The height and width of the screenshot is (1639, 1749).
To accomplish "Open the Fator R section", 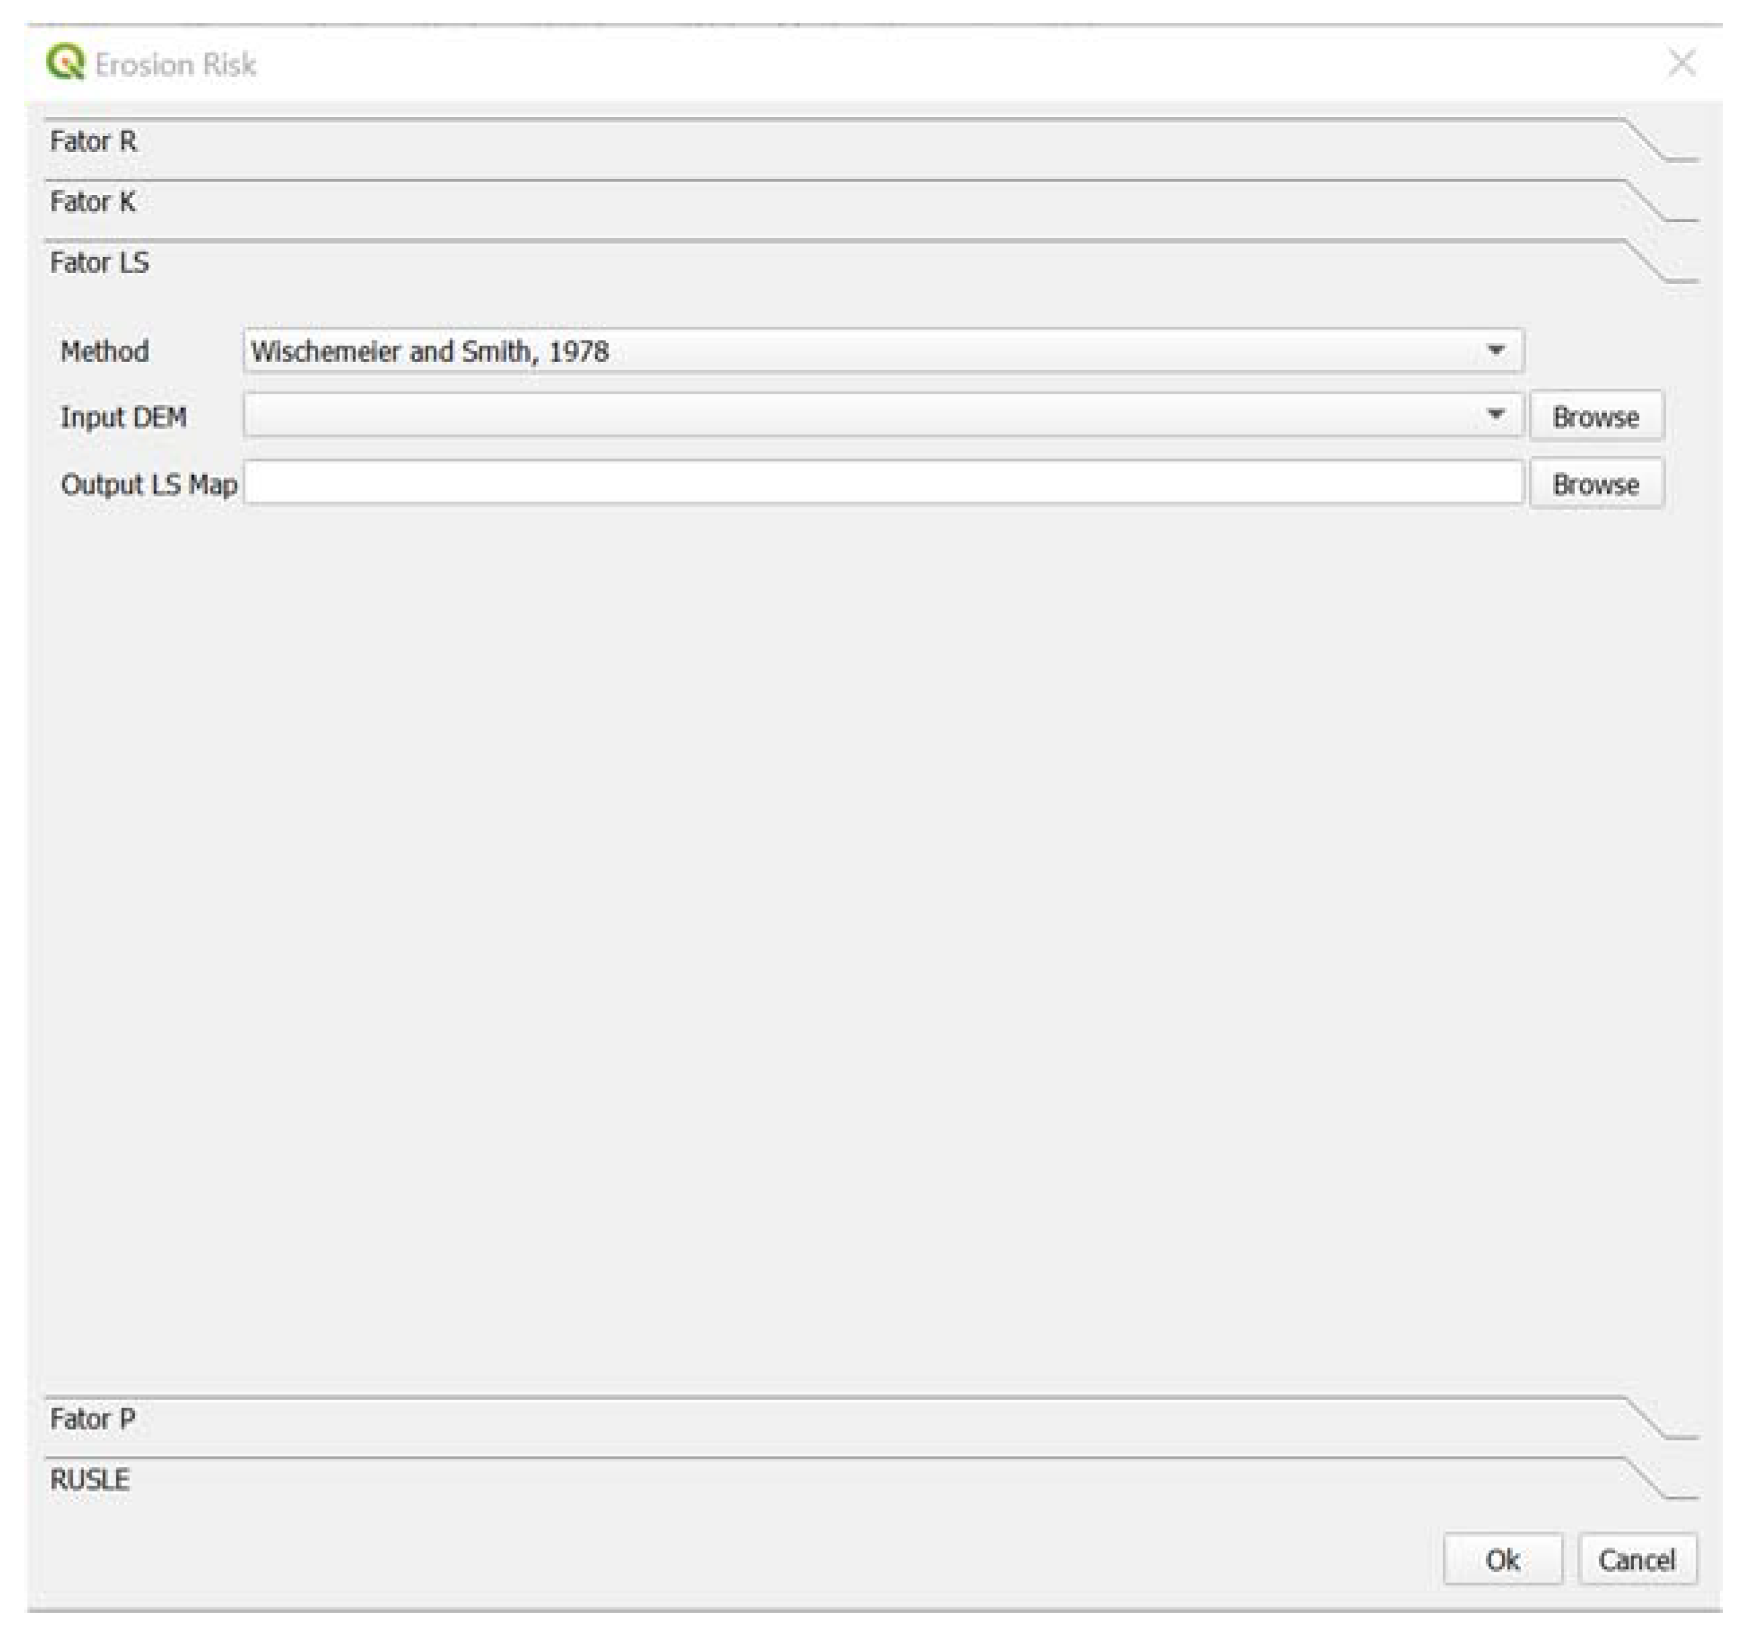I will [x=94, y=142].
